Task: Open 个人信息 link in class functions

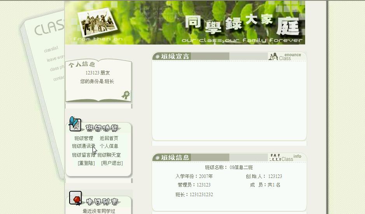Action: tap(109, 146)
